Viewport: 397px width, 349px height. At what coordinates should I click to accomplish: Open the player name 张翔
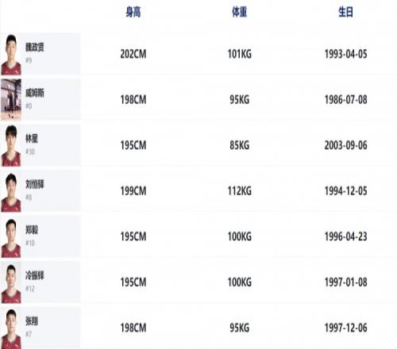[32, 321]
